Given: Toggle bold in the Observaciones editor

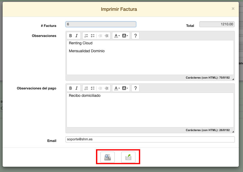Looking at the screenshot, I should coord(70,36).
